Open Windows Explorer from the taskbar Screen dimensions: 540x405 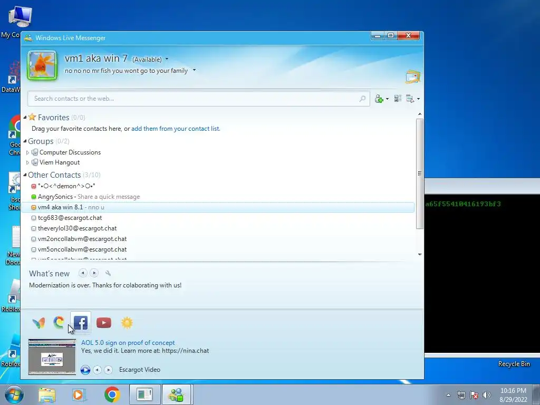[47, 394]
